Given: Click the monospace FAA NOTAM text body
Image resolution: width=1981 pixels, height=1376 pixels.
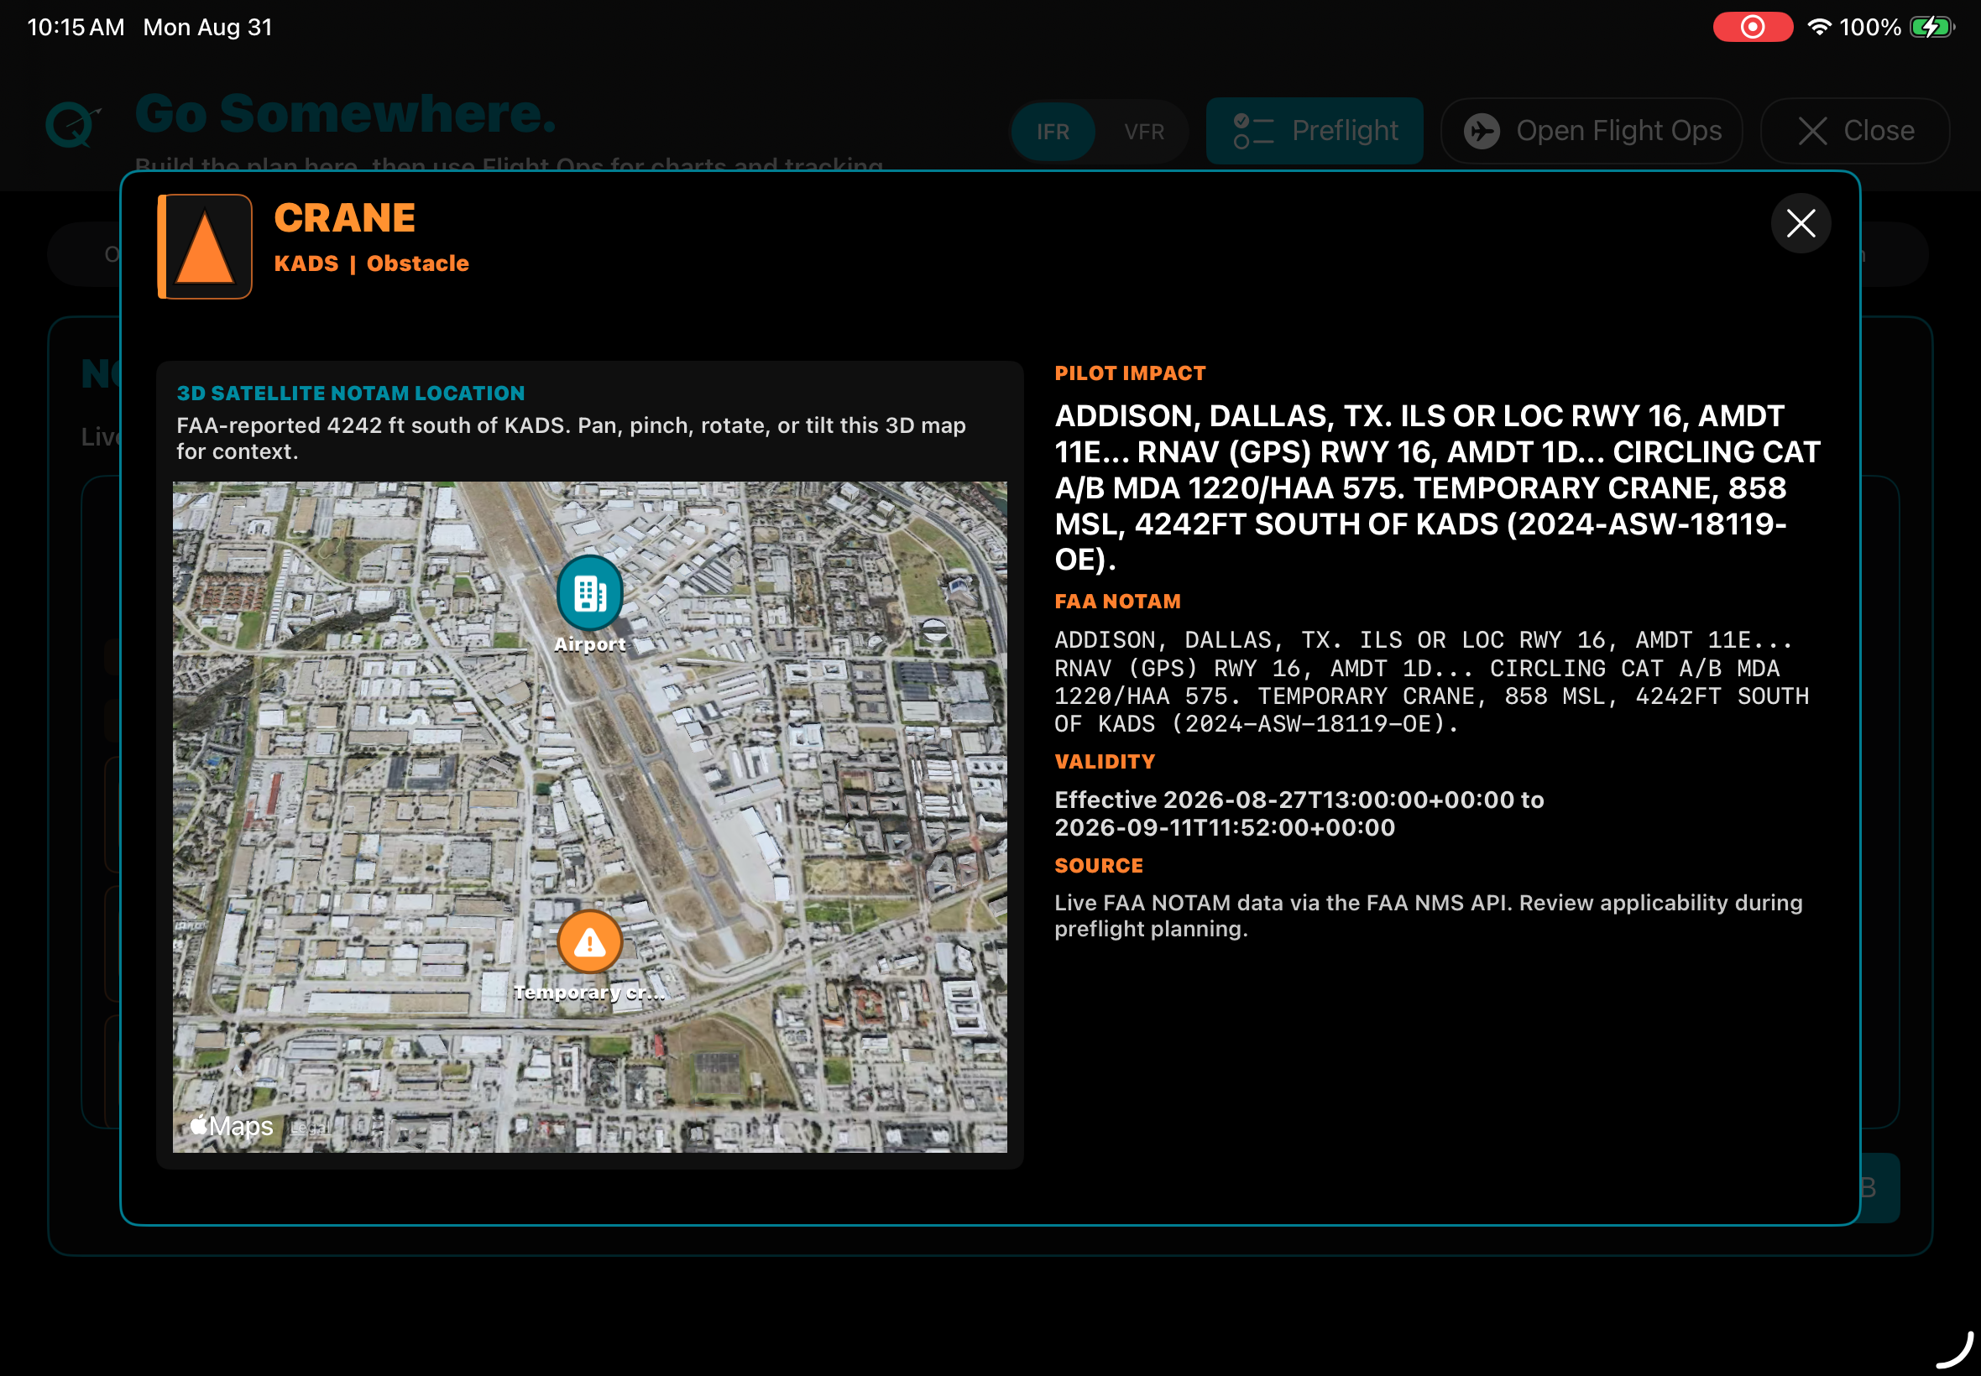Looking at the screenshot, I should pos(1431,682).
